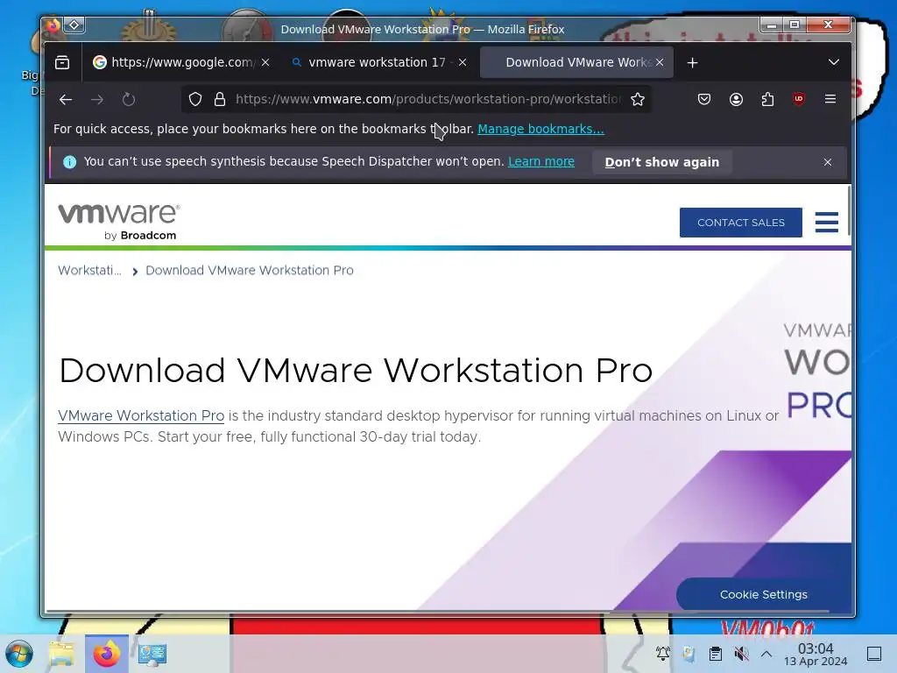Save page to Pocket
This screenshot has width=897, height=673.
tap(704, 100)
